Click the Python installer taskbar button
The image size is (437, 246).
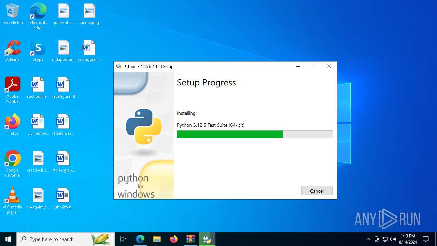(x=207, y=239)
